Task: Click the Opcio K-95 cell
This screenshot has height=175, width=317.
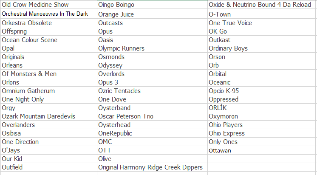Action: pos(261,91)
